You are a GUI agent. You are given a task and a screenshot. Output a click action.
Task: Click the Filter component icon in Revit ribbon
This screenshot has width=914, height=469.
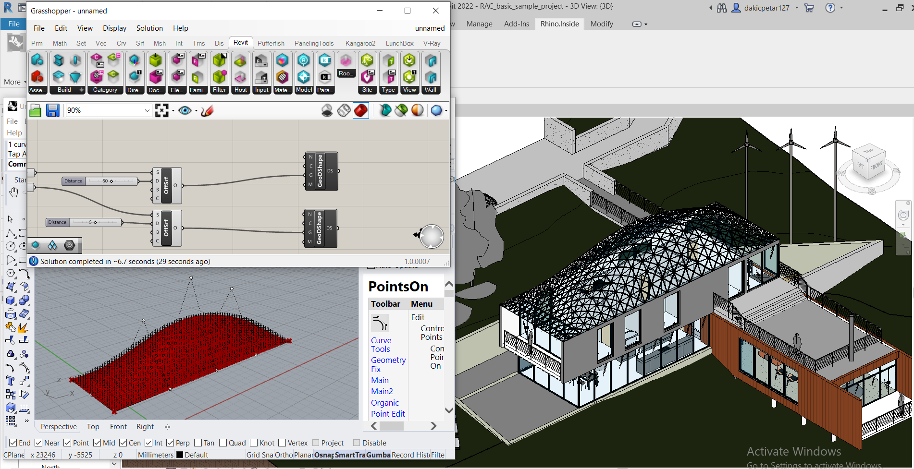click(x=220, y=73)
